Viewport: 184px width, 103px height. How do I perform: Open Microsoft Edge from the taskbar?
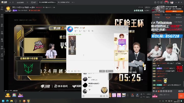(x=7, y=101)
